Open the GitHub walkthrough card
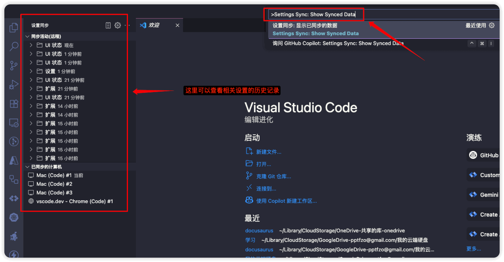504x262 pixels. point(483,155)
